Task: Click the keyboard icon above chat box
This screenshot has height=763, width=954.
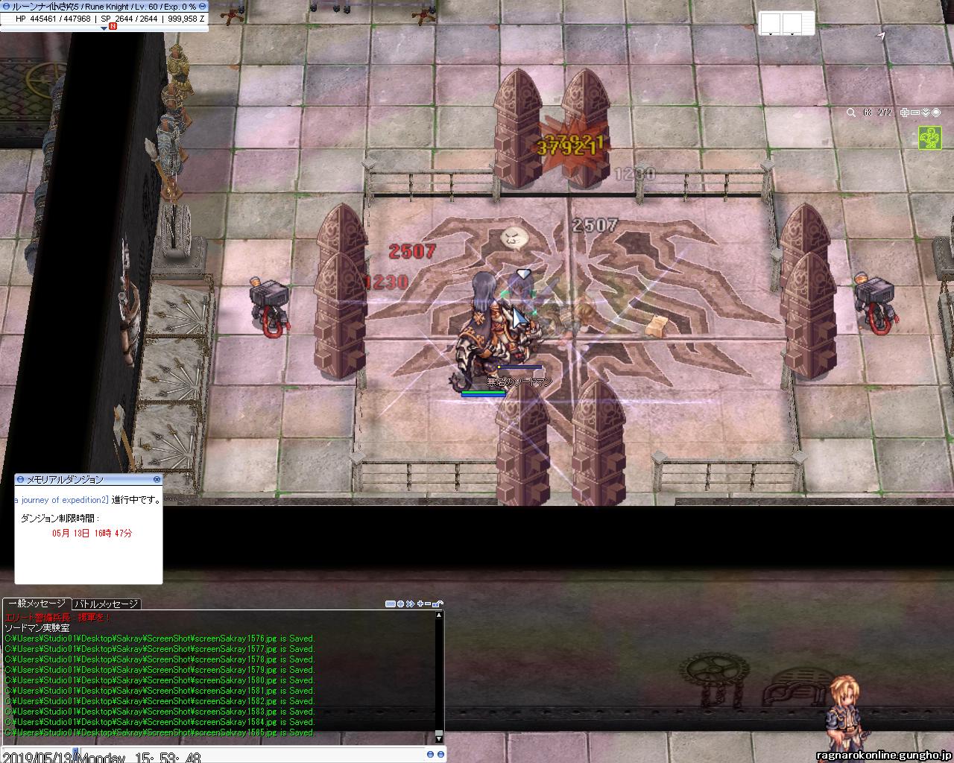Action: [390, 604]
